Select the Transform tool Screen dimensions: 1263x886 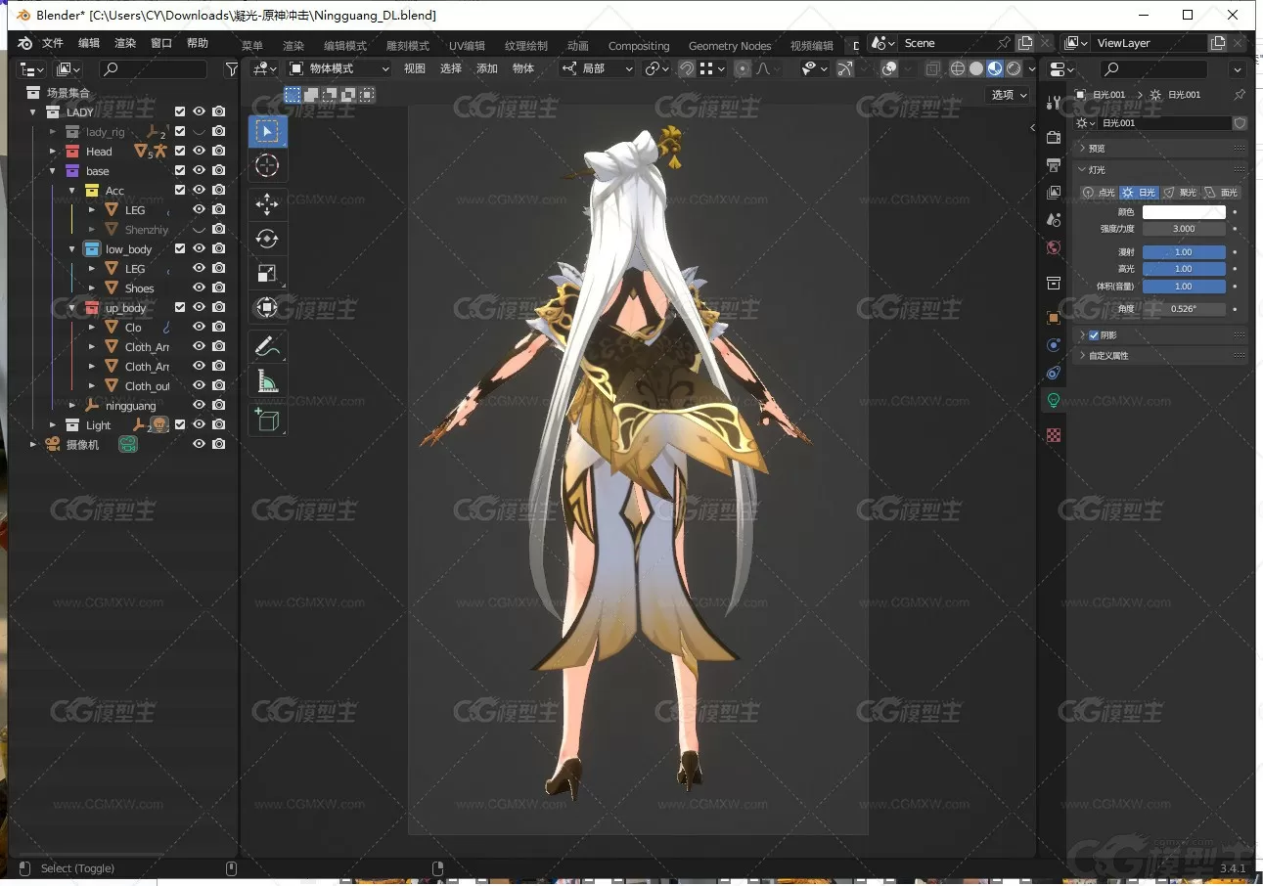coord(267,309)
